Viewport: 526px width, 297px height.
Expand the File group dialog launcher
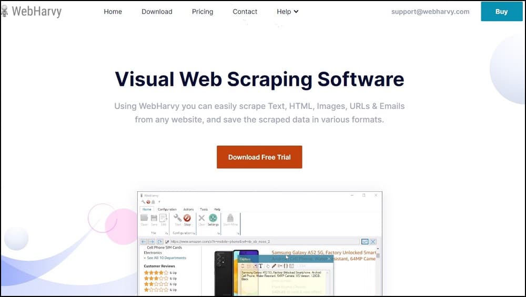pos(166,233)
